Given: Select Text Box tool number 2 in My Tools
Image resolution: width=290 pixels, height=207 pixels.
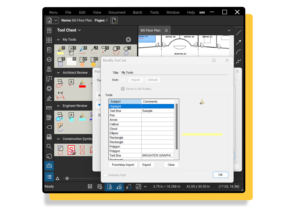Looking at the screenshot, I should [72, 51].
